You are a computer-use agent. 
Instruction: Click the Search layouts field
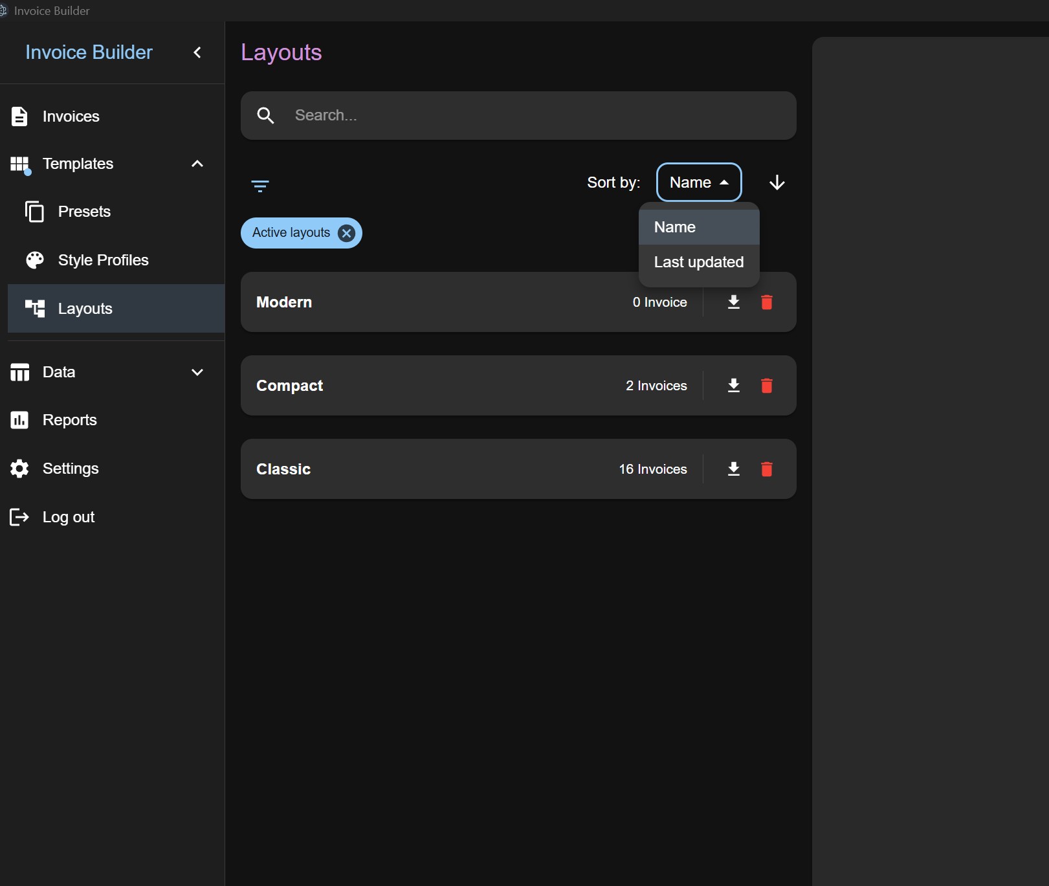[x=518, y=115]
